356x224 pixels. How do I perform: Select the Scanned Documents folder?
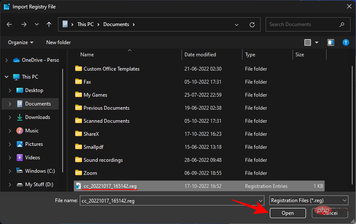(x=106, y=121)
